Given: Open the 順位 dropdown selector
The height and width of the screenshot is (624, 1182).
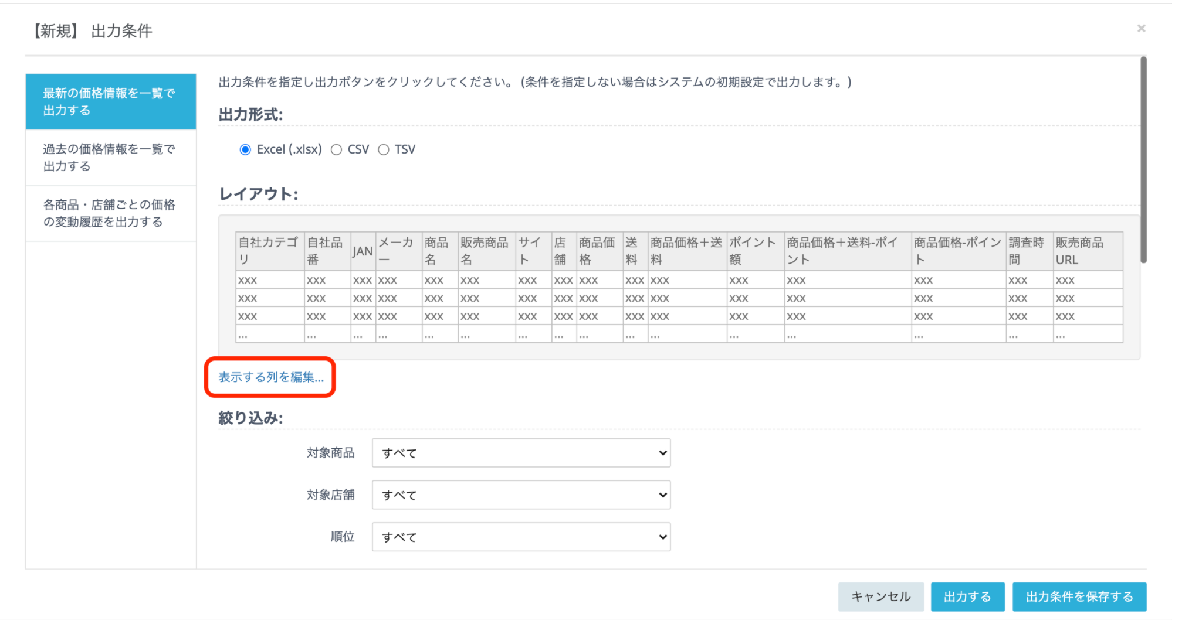Looking at the screenshot, I should click(x=521, y=537).
